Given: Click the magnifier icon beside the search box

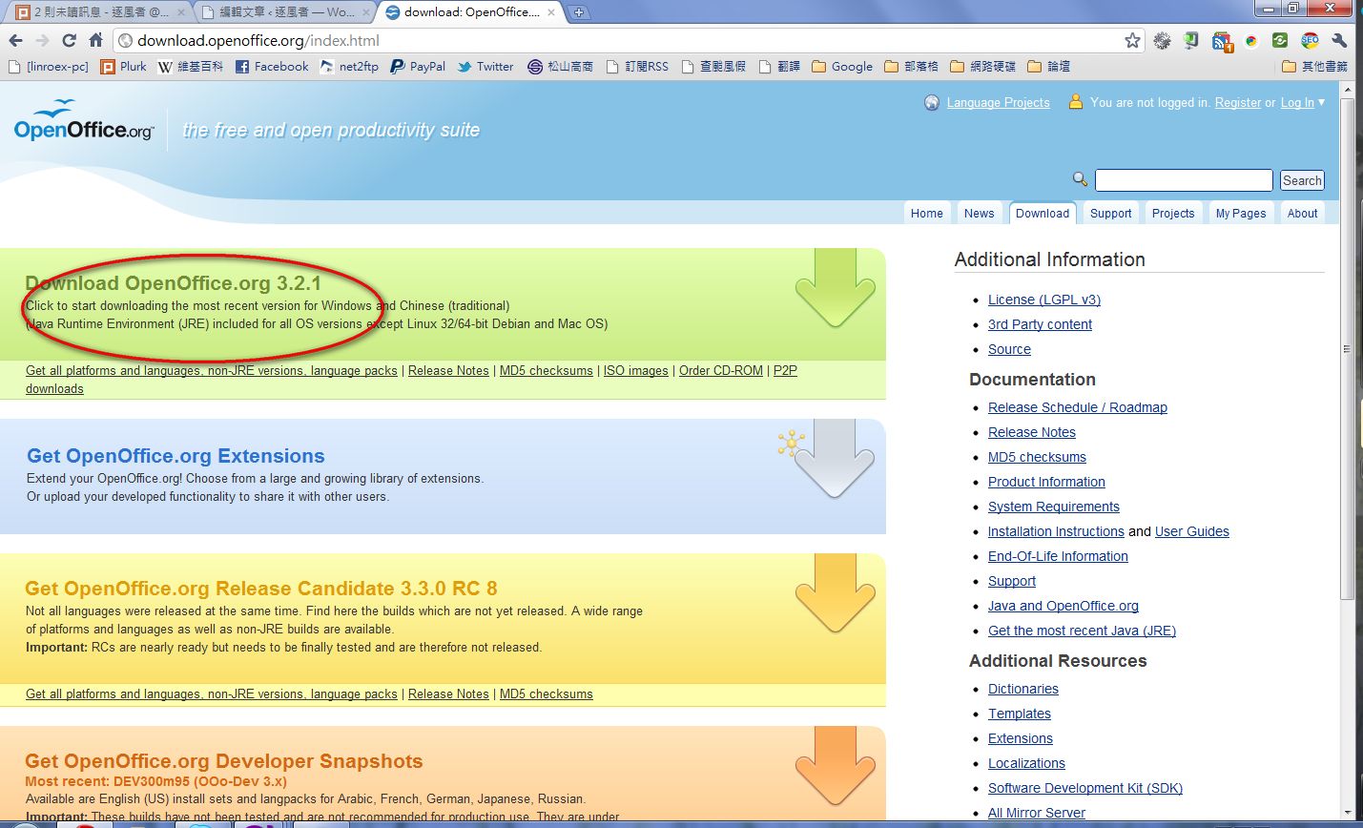Looking at the screenshot, I should [x=1080, y=179].
